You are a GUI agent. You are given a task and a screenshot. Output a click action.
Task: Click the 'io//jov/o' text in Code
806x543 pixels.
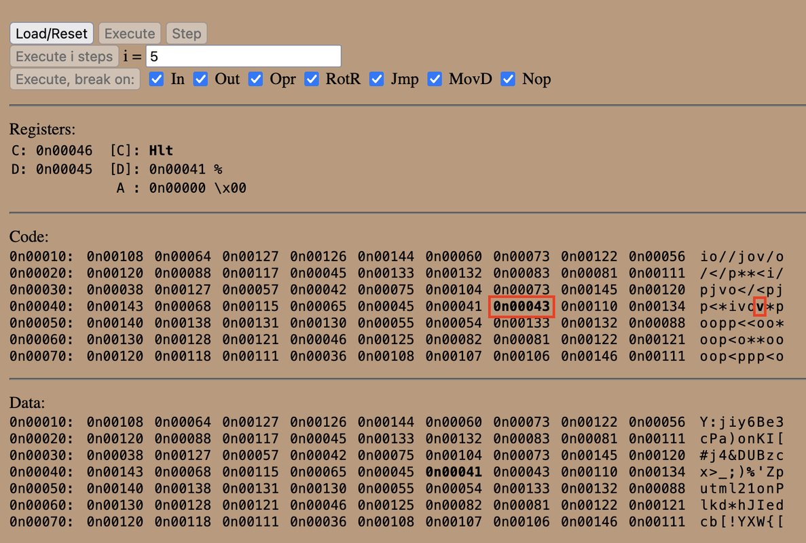[741, 257]
